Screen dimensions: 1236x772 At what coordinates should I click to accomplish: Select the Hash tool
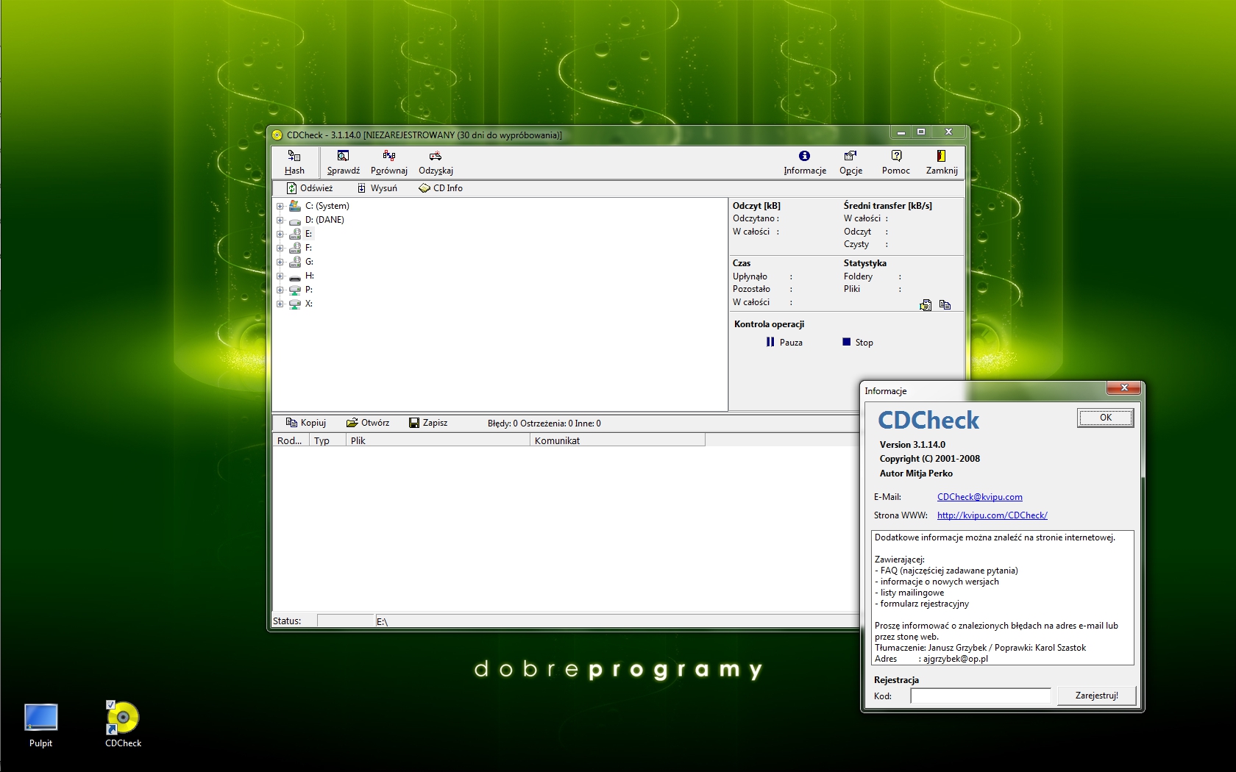294,162
